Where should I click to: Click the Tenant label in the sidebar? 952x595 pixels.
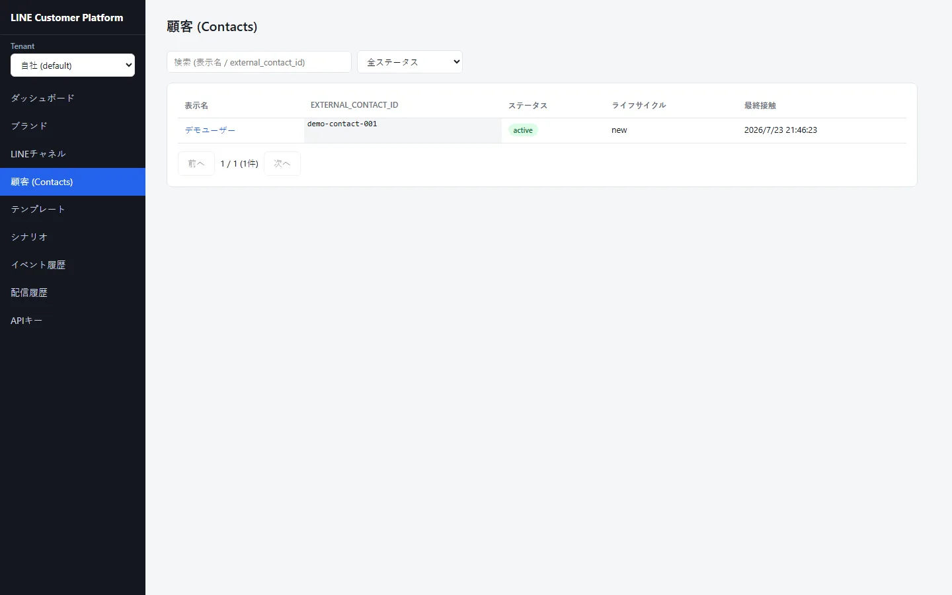(x=22, y=46)
